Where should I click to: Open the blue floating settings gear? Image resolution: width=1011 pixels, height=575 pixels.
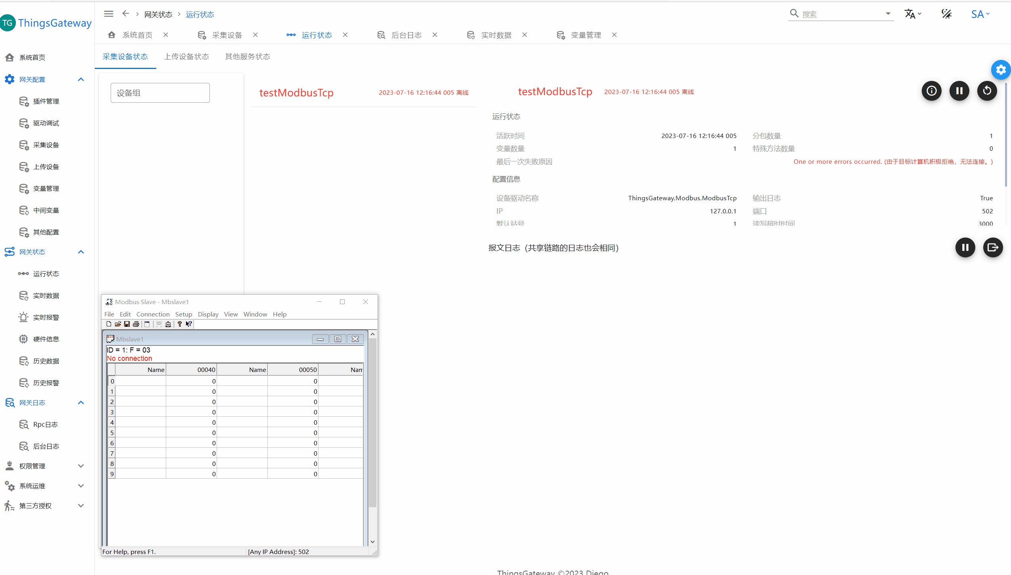[x=1001, y=70]
